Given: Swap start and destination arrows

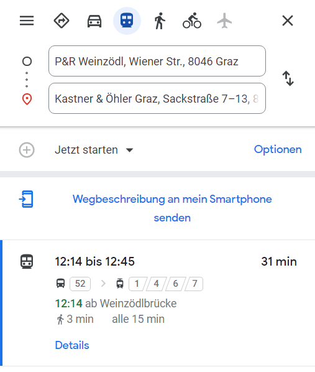Looking at the screenshot, I should point(288,78).
